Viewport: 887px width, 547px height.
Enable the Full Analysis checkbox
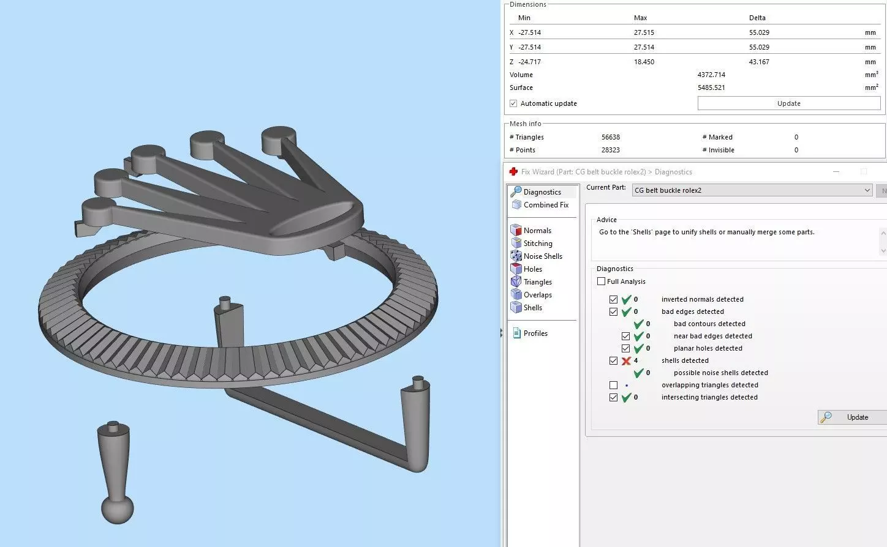601,281
